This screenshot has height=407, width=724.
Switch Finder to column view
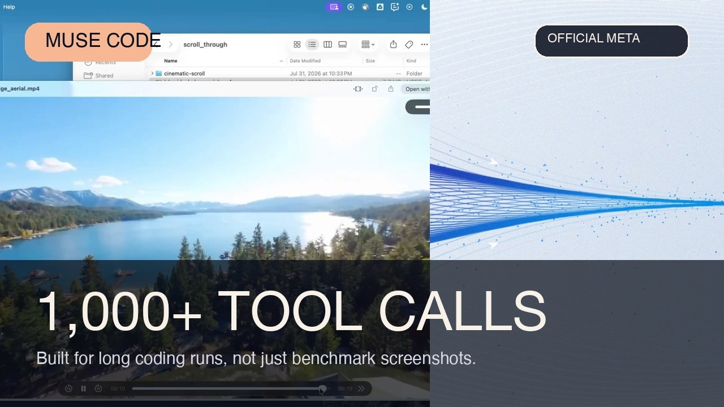point(327,45)
